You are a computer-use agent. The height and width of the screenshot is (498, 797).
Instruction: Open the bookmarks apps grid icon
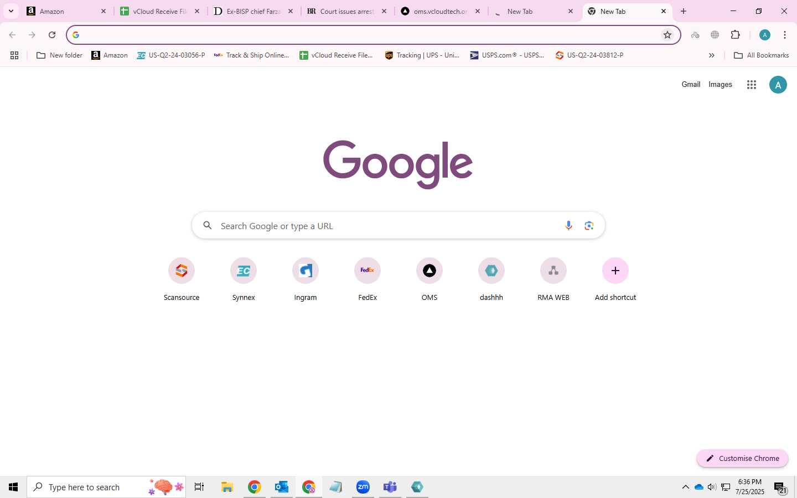pyautogui.click(x=14, y=55)
